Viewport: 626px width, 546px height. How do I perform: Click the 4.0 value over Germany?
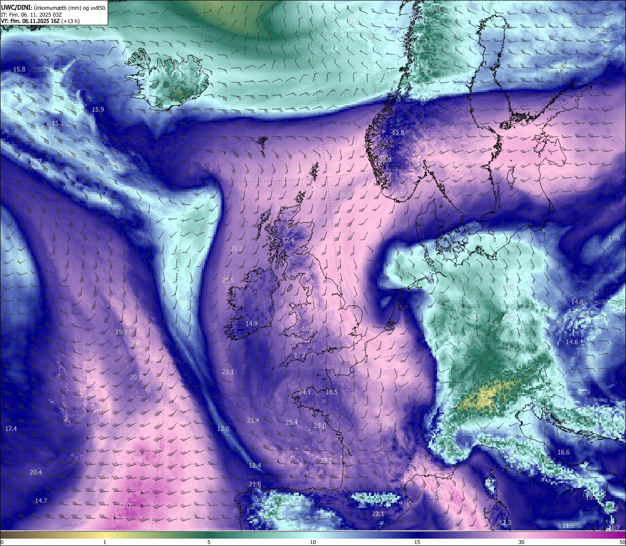pos(493,324)
